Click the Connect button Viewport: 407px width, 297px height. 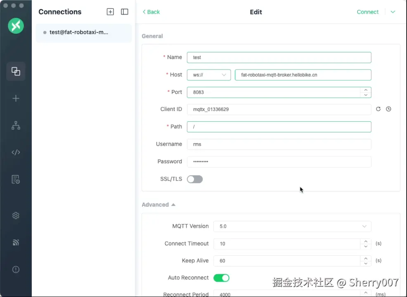367,12
